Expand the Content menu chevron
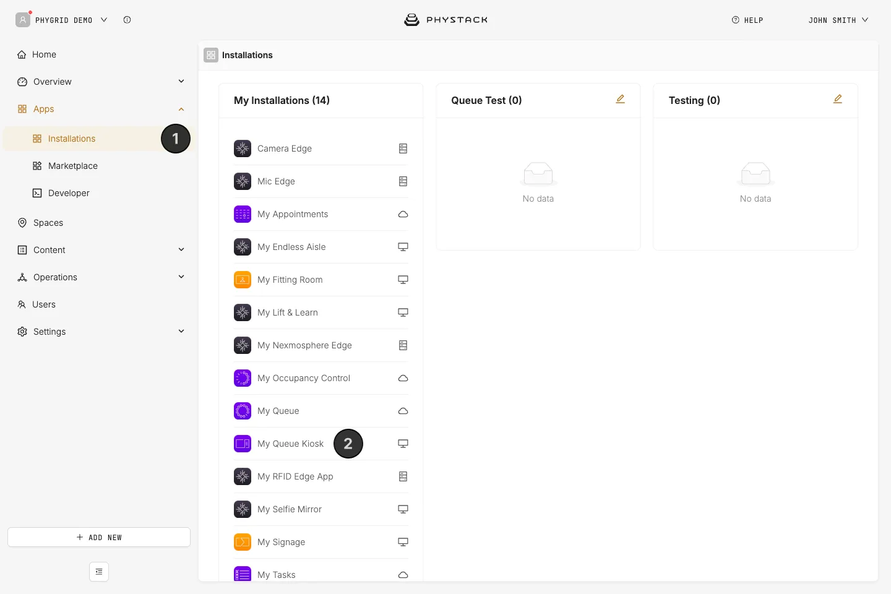This screenshot has width=891, height=594. tap(181, 249)
